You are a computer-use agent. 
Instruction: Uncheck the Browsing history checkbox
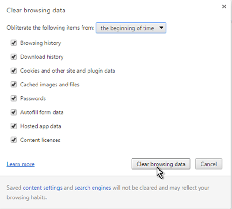(x=13, y=43)
